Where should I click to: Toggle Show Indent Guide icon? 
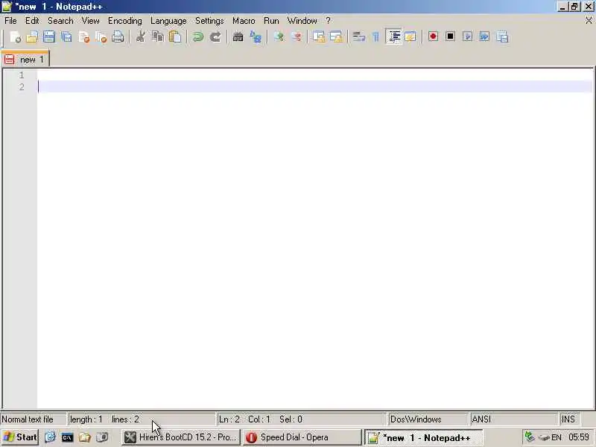click(394, 37)
